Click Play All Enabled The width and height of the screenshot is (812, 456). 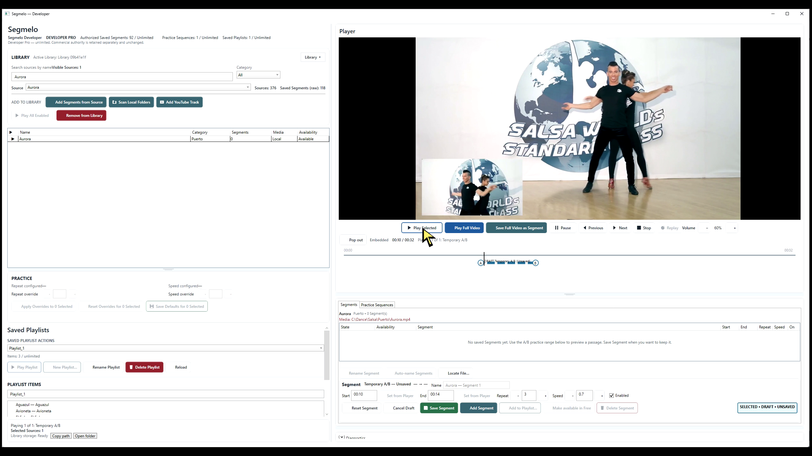32,115
